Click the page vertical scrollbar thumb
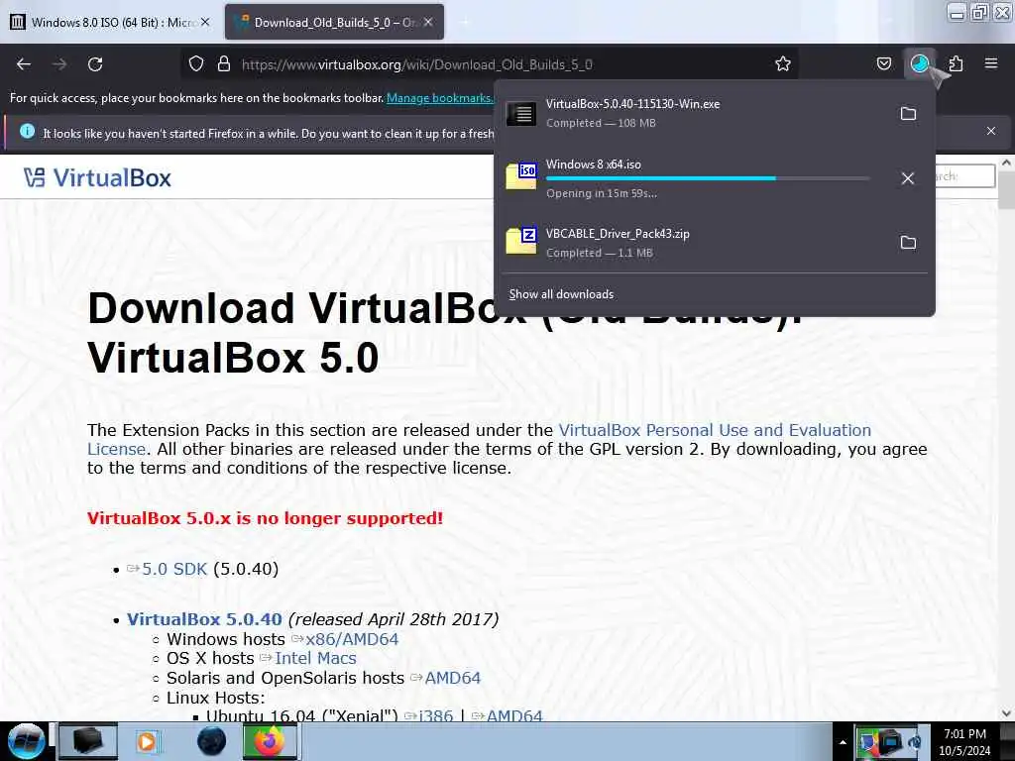Image resolution: width=1015 pixels, height=761 pixels. click(1006, 190)
